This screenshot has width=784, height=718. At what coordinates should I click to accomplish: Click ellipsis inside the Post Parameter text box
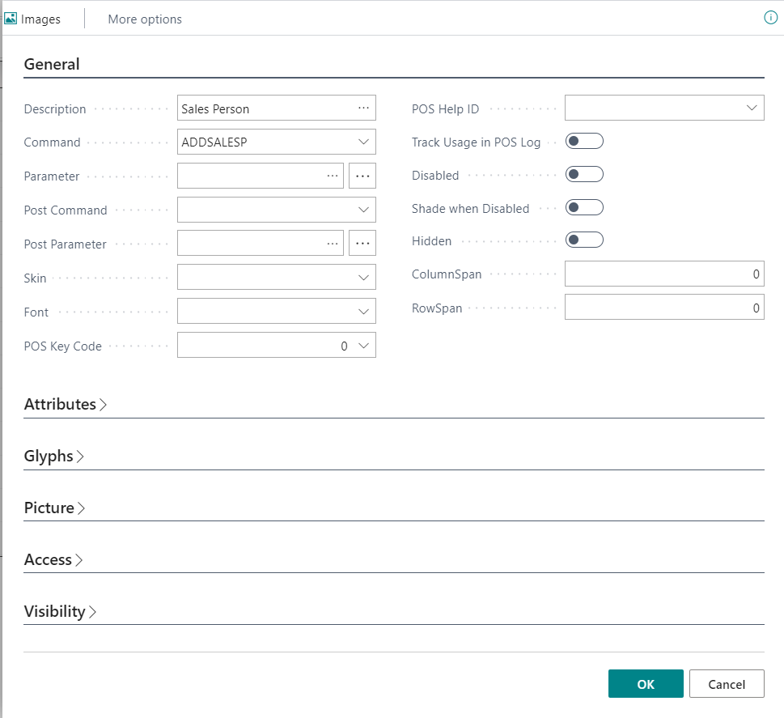pos(332,244)
